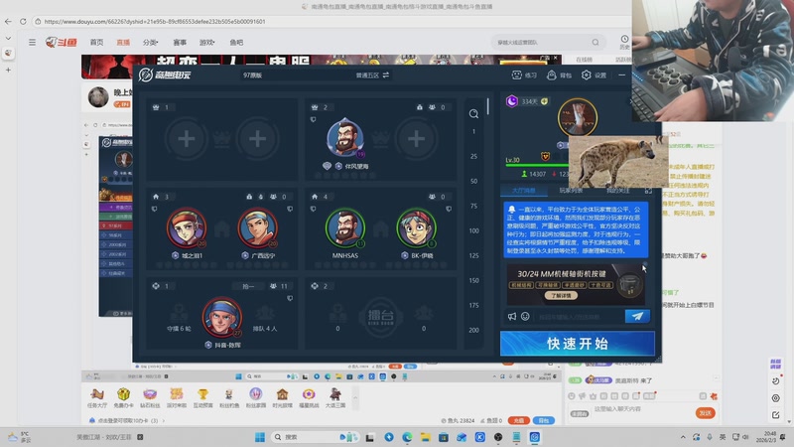794x447 pixels.
Task: Click the room search magnifier icon
Action: pyautogui.click(x=473, y=113)
